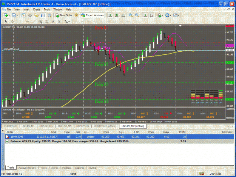Viewport: 236px width, 177px height.
Task: Toggle the Market Watch window
Action: [x=23, y=15]
